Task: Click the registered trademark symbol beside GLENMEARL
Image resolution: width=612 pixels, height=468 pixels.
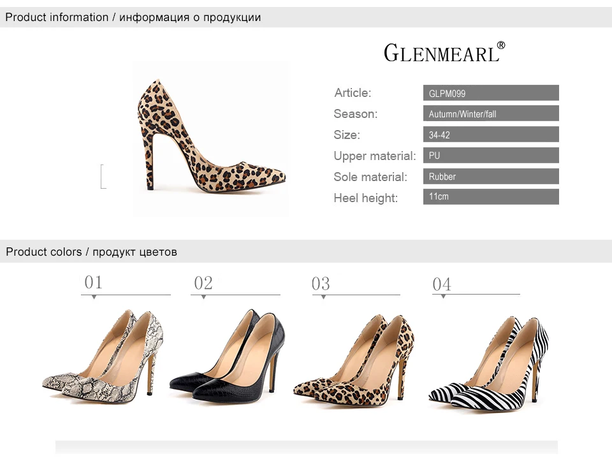Action: click(x=501, y=45)
